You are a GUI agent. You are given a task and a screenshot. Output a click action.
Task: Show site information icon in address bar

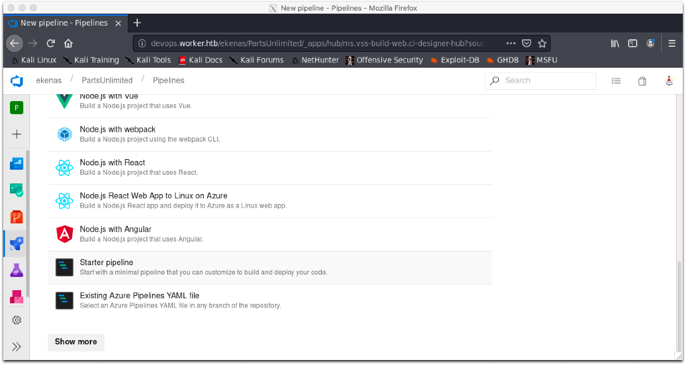click(x=142, y=43)
